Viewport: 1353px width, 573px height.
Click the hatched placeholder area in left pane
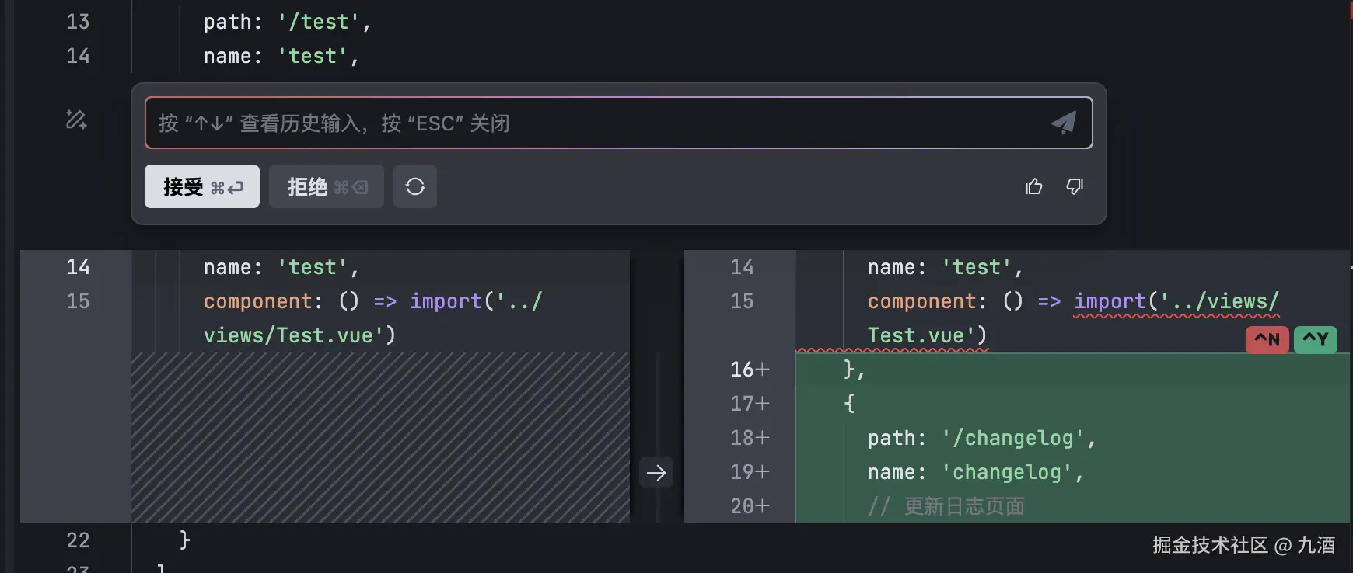pyautogui.click(x=379, y=437)
